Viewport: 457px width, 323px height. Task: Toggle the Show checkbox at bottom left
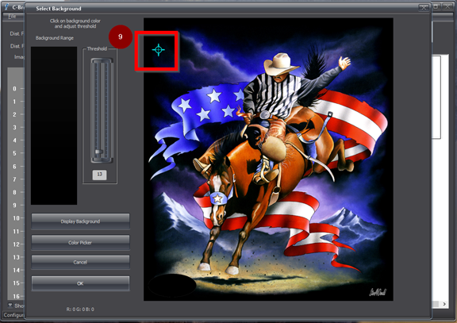click(x=10, y=306)
